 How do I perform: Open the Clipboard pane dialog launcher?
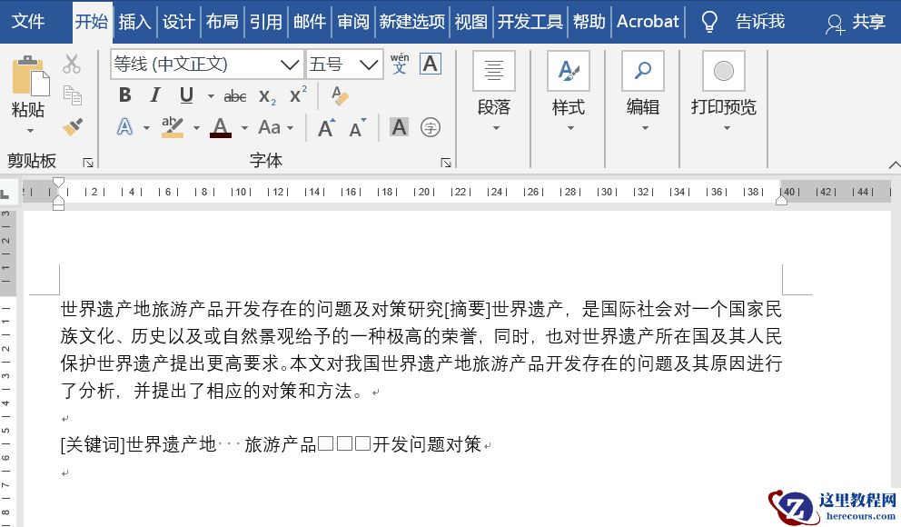(x=88, y=163)
